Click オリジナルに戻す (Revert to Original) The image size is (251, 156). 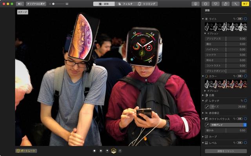(36, 4)
